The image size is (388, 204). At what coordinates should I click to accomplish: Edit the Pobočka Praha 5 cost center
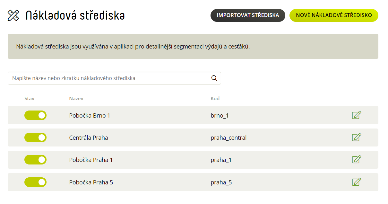tap(357, 182)
